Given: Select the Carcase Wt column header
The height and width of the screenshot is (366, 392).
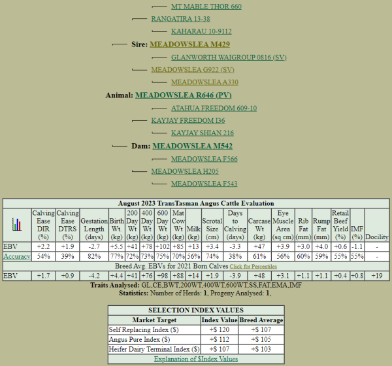Looking at the screenshot, I should (259, 225).
